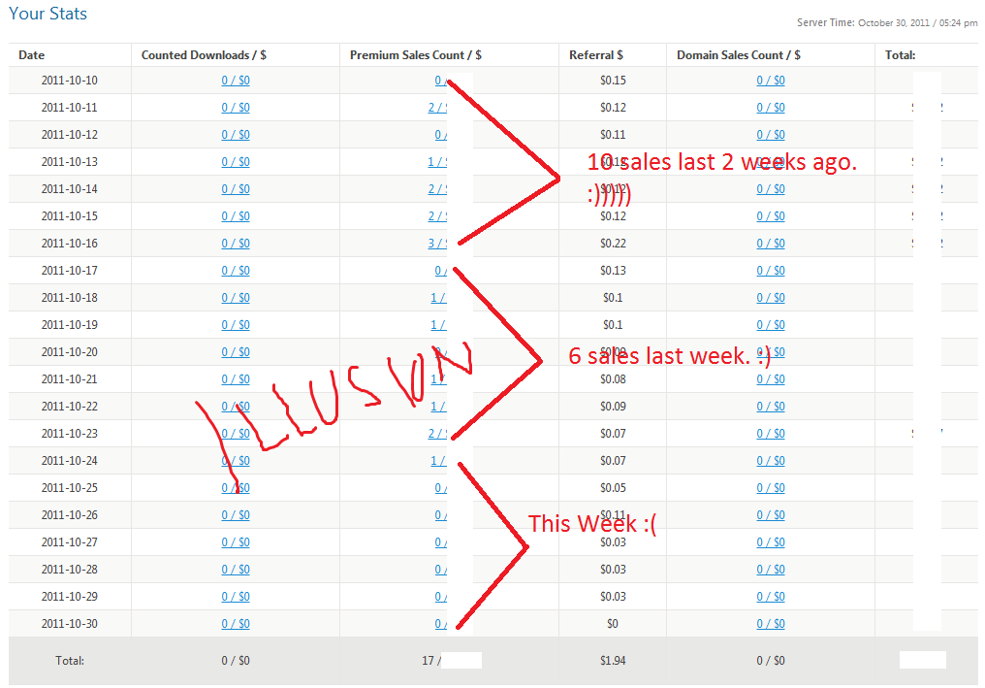The image size is (985, 688).
Task: Open premium sales link for 2011-10-11
Action: [438, 108]
